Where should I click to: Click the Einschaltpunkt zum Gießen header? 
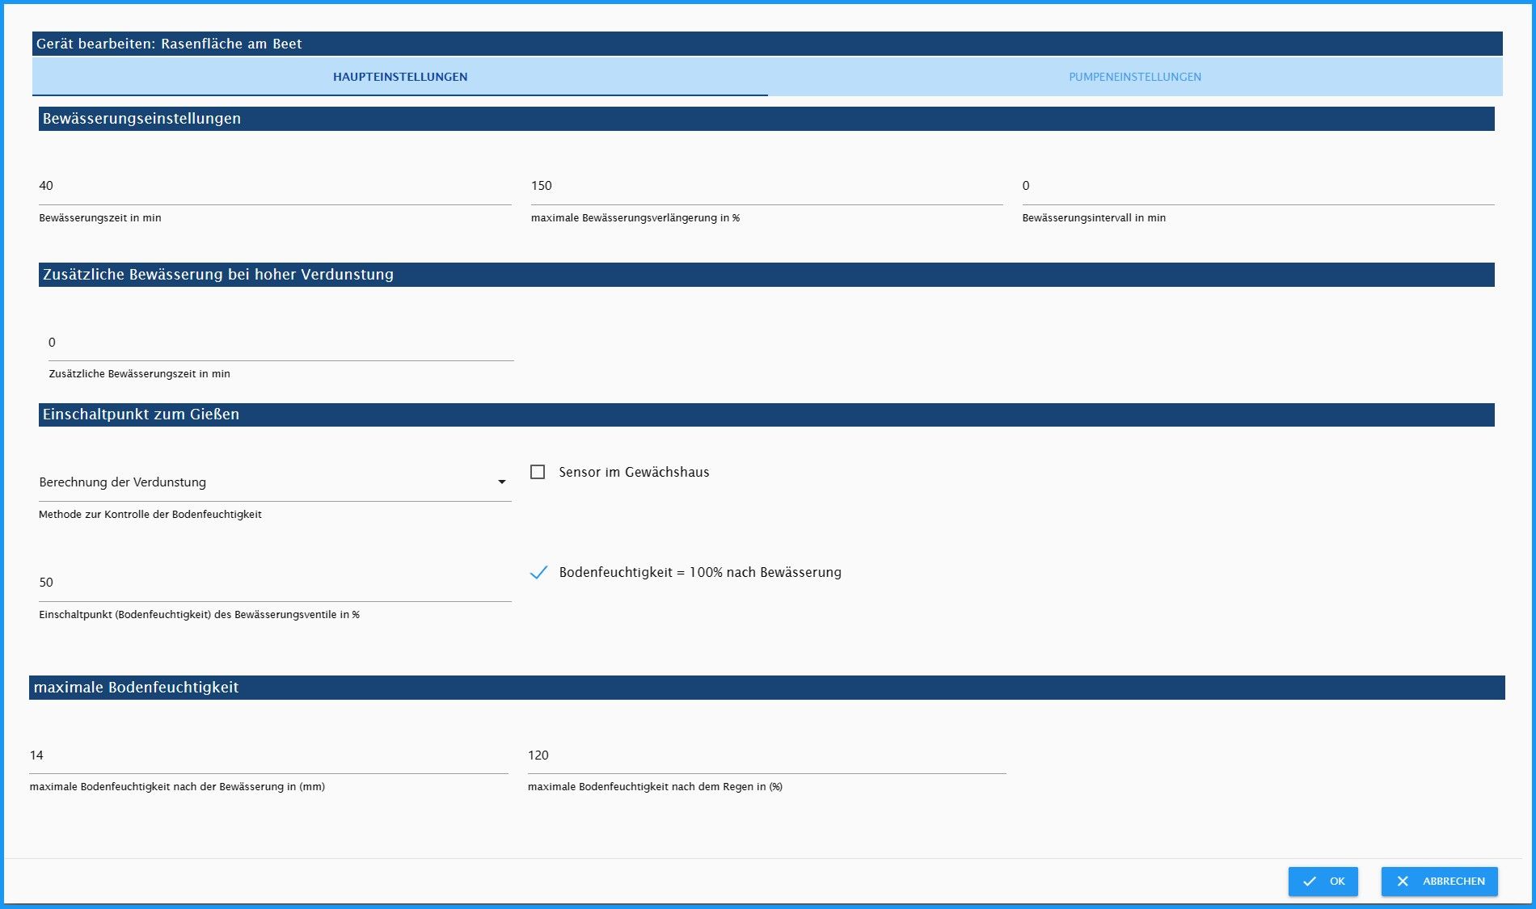766,415
